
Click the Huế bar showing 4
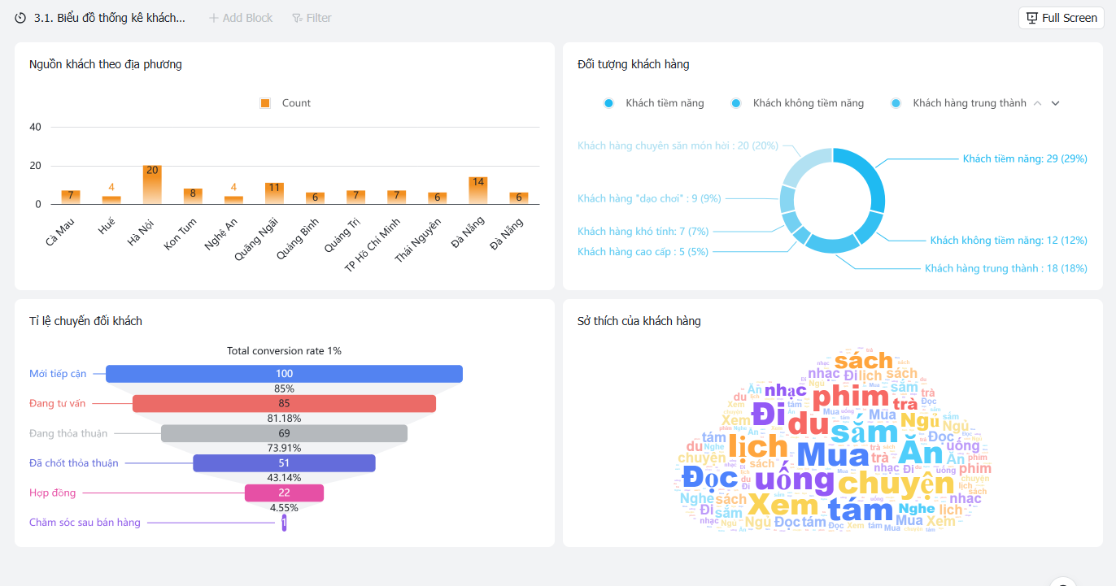coord(111,200)
